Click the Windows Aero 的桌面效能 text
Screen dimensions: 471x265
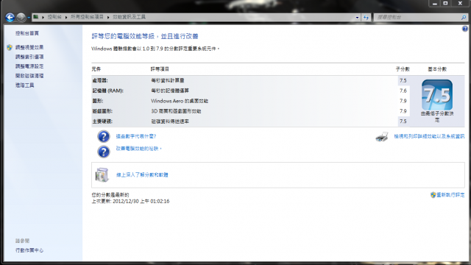click(x=180, y=101)
